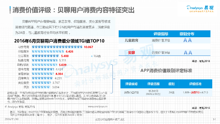Click the AA rating icon for 贝聊
Screen dimensions: 220x124
click(187, 52)
